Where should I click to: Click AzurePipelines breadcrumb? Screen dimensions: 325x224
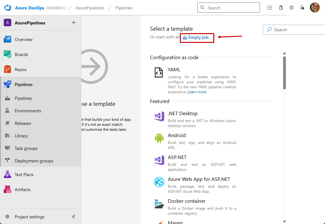[x=89, y=8]
